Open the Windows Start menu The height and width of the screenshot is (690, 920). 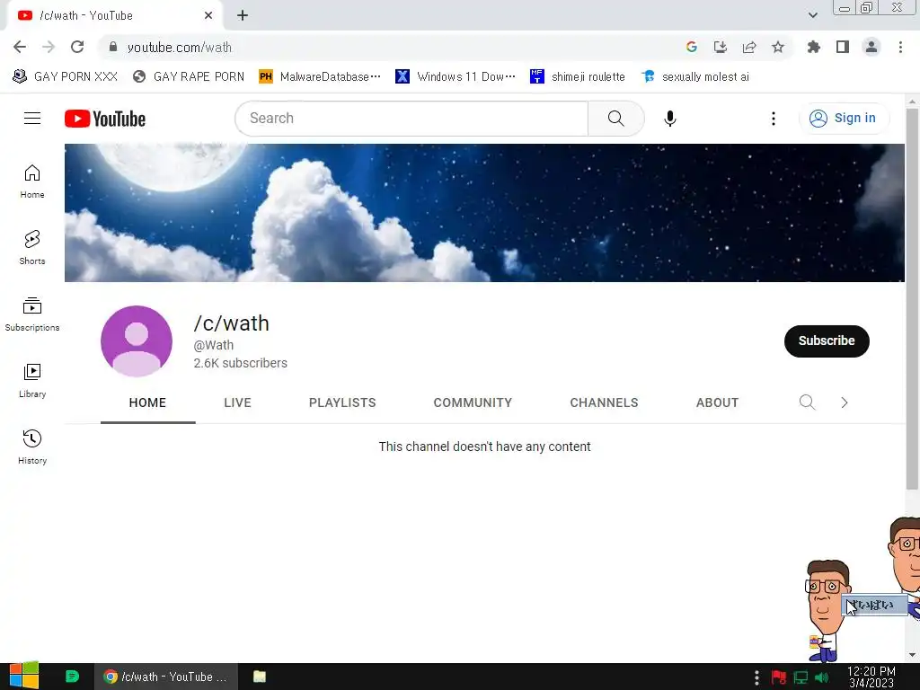pos(23,677)
